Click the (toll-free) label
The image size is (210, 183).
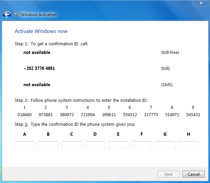[170, 53]
